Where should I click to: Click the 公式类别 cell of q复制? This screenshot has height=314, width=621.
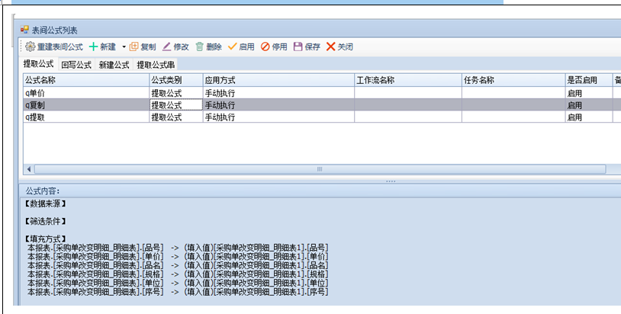pyautogui.click(x=175, y=104)
